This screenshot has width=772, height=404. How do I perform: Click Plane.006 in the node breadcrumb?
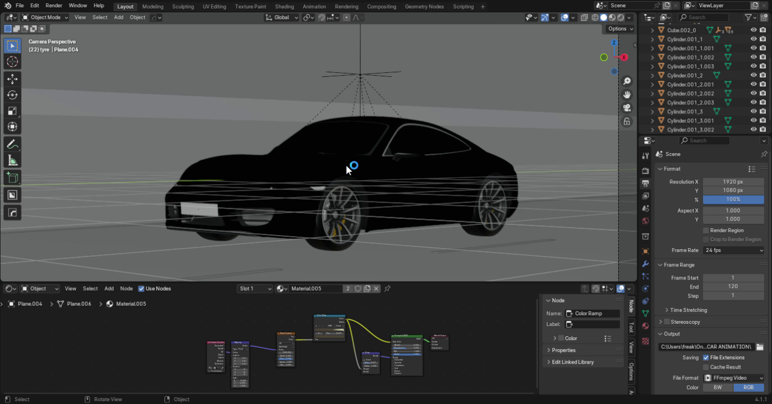pyautogui.click(x=79, y=304)
